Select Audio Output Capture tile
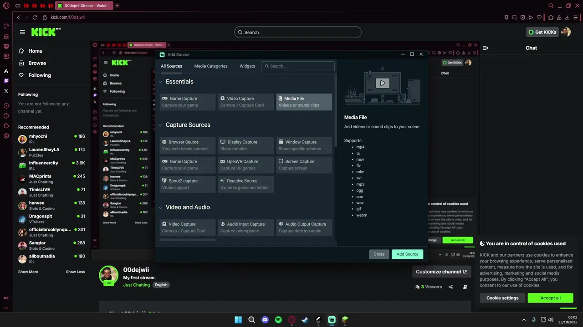Image resolution: width=583 pixels, height=327 pixels. 304,228
